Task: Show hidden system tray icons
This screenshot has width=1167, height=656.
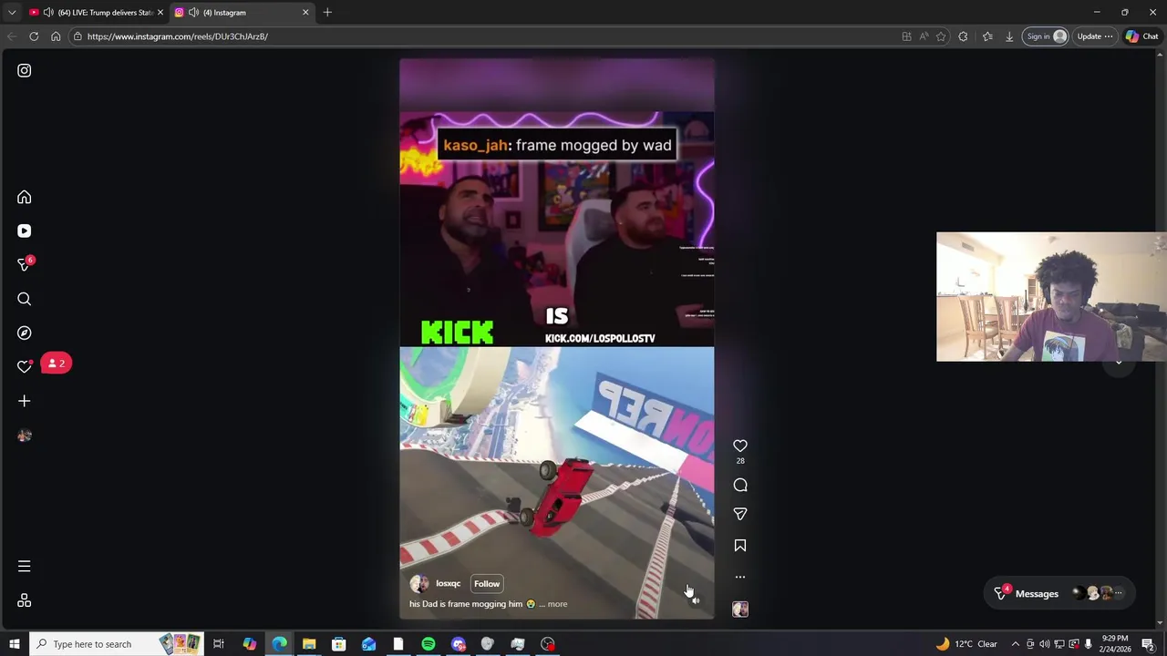Action: click(x=1015, y=644)
